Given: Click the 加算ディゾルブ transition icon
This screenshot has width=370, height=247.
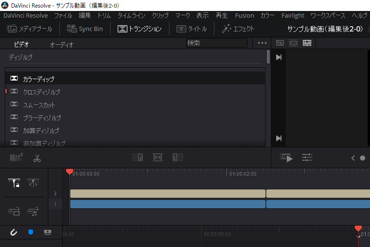Looking at the screenshot, I should coord(14,130).
